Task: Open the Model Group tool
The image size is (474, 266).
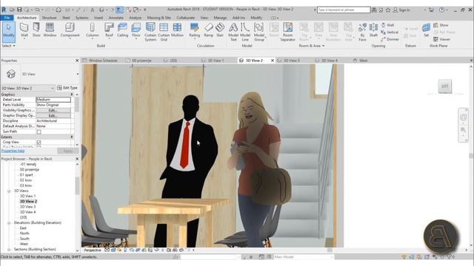Action: pyautogui.click(x=259, y=32)
